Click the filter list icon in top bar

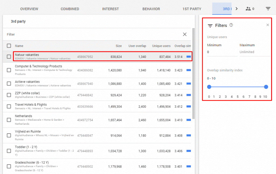coord(268,9)
